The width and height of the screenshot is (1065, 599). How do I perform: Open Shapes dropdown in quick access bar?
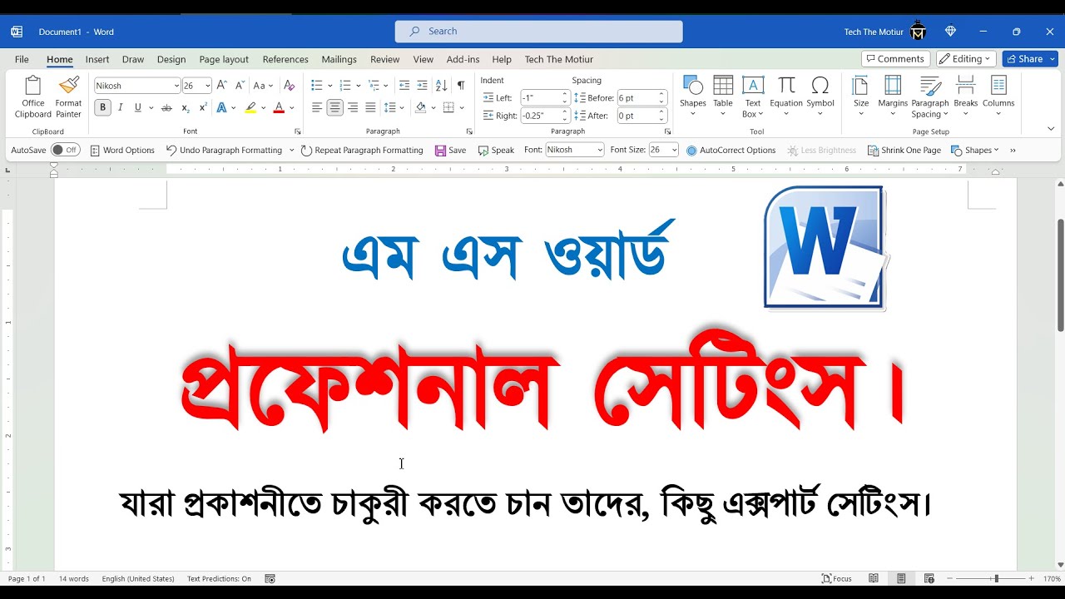coord(974,151)
